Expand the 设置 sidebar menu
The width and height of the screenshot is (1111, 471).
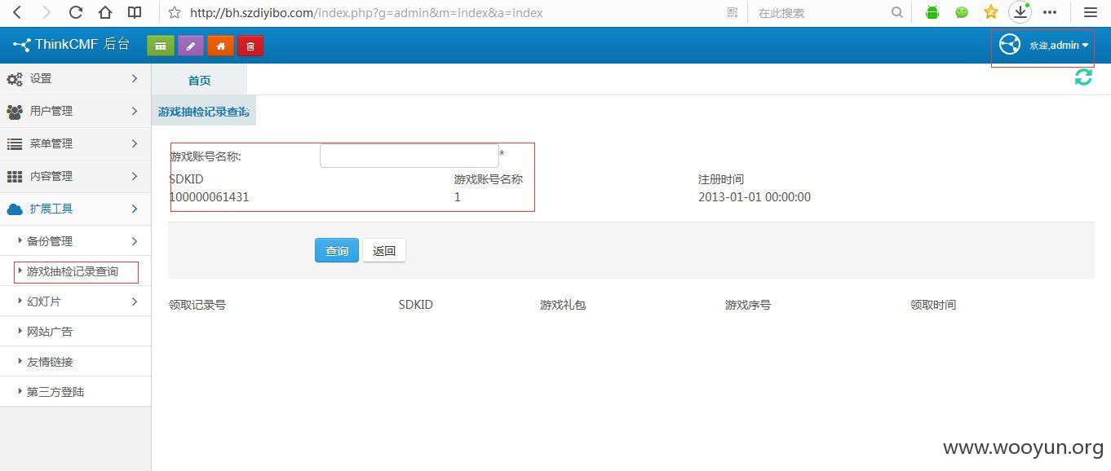click(x=75, y=79)
